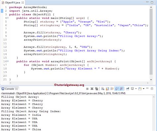Viewport: 157px width, 131px height.
Task: Toggle Word Wrap in Console toolbar
Action: tap(112, 89)
